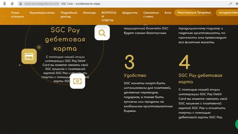Click text 'защищенный блокчейн SGC'

point(146,28)
